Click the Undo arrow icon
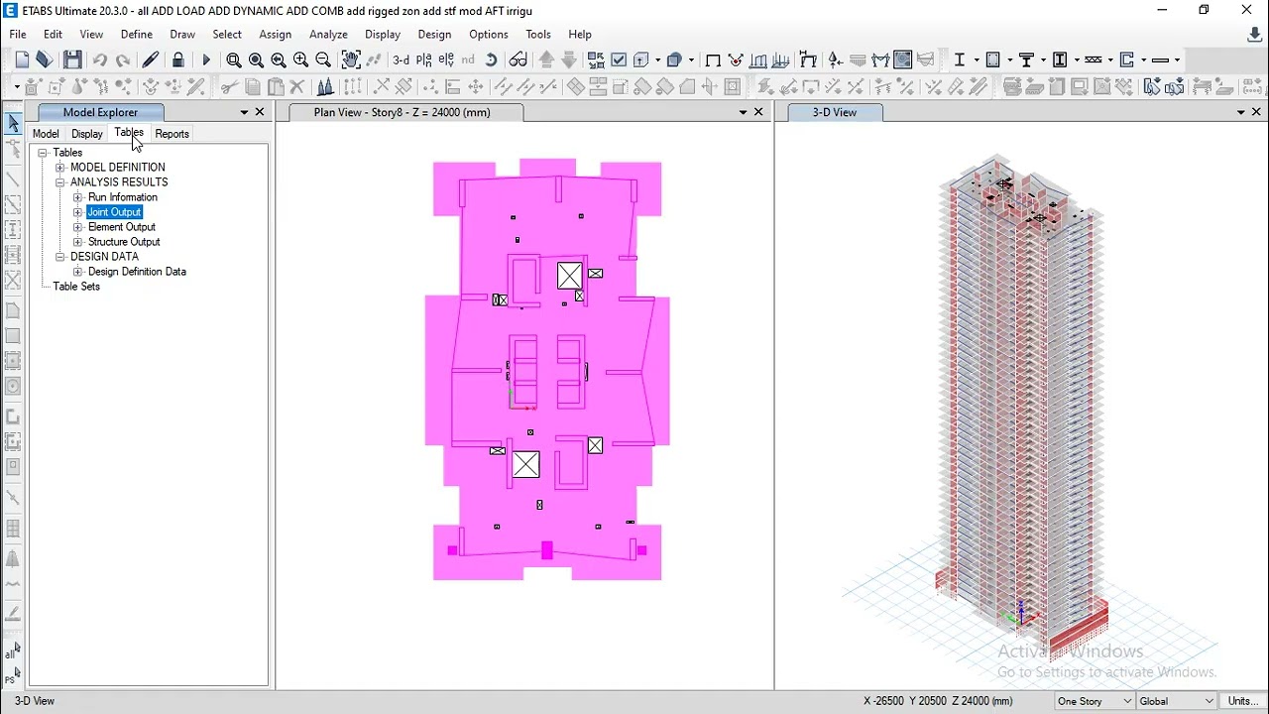This screenshot has width=1269, height=714. 100,60
